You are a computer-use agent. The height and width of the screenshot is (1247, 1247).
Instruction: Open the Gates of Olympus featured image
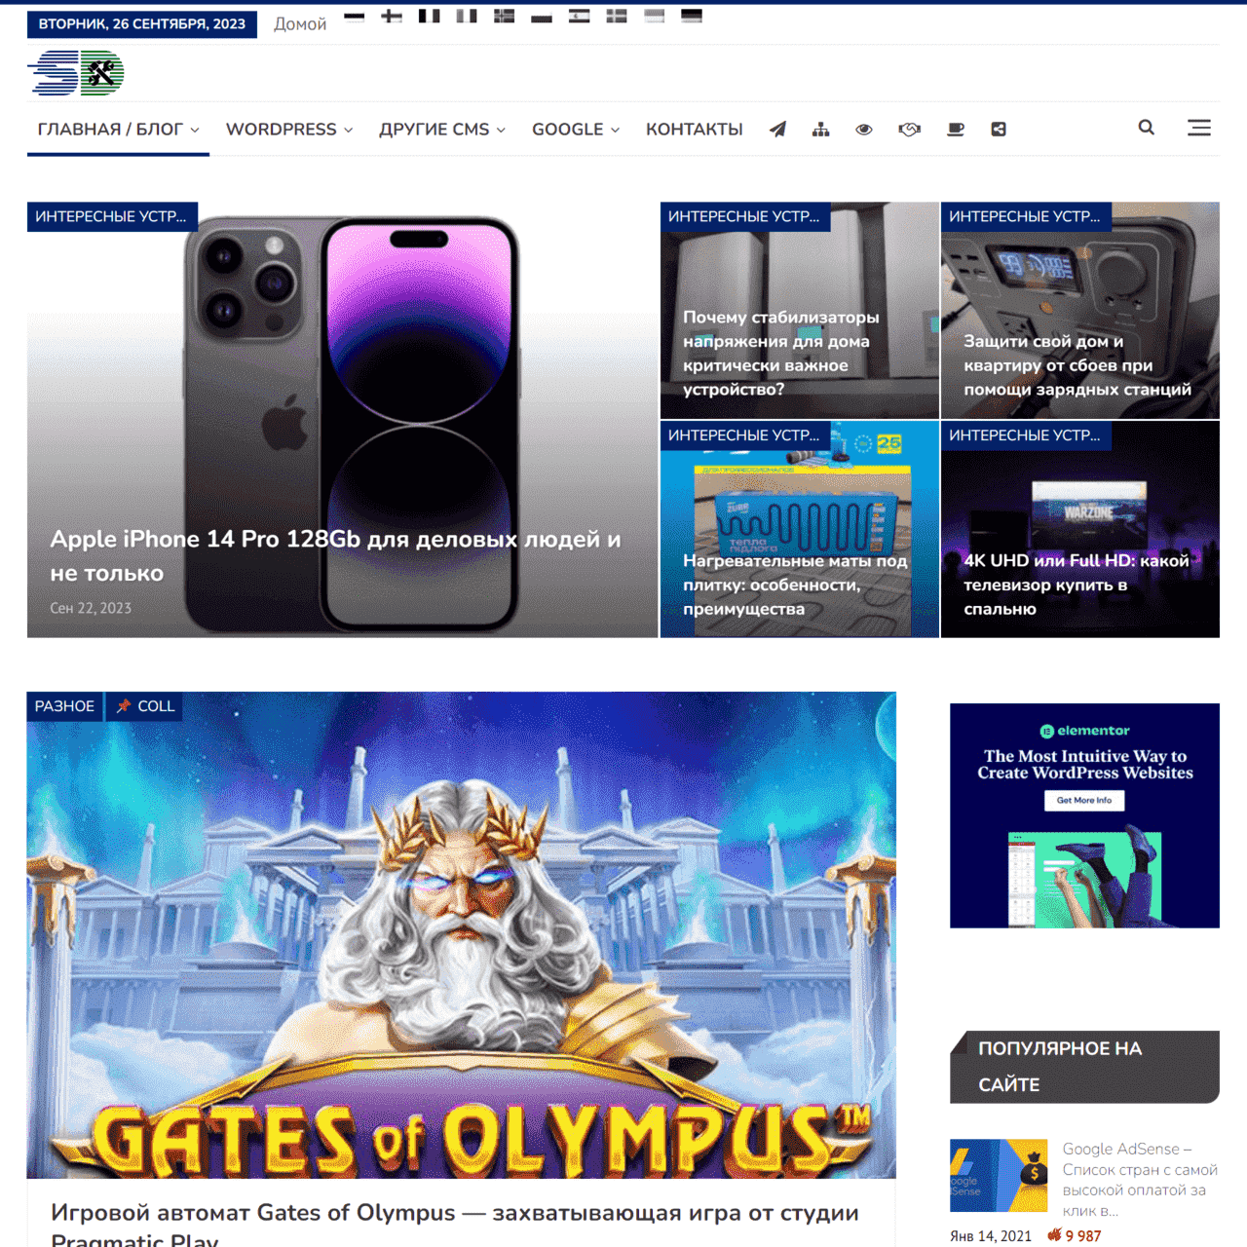click(x=461, y=935)
